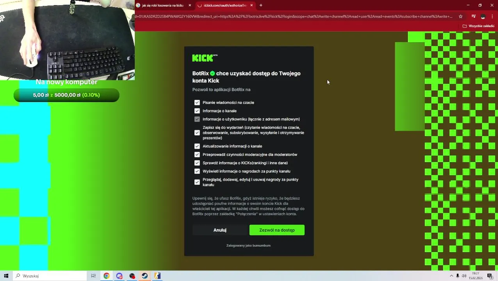Click the webcam overlay thumbnail

click(67, 40)
